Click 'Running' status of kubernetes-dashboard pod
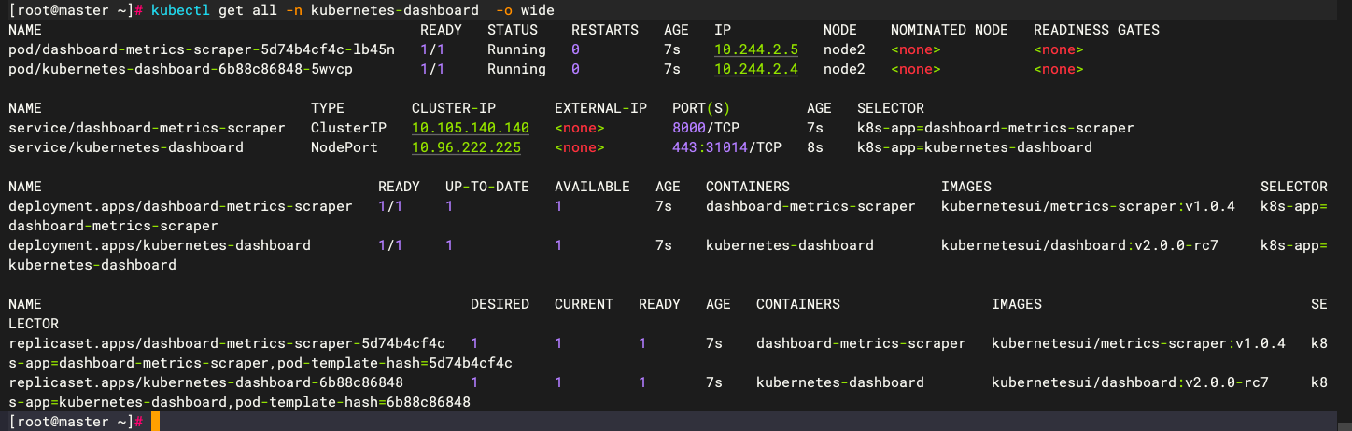1352x431 pixels. tap(516, 69)
